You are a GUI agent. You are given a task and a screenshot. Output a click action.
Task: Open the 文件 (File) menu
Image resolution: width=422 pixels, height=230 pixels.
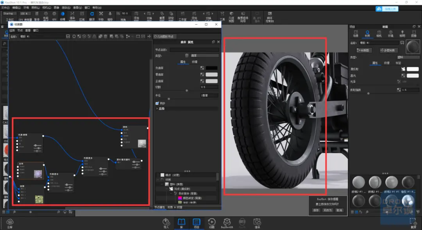pyautogui.click(x=5, y=7)
